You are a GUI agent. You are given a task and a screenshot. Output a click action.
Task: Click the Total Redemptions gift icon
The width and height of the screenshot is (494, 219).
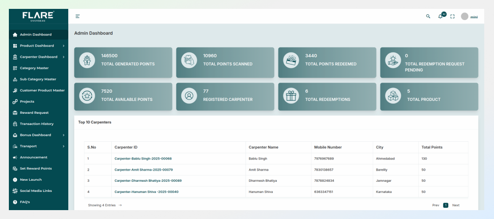[x=291, y=96]
